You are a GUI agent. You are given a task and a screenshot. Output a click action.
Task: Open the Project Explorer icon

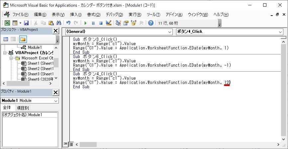pyautogui.click(x=118, y=23)
